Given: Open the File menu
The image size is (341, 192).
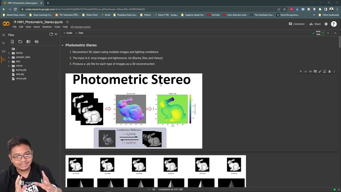Looking at the screenshot, I should pos(14,27).
